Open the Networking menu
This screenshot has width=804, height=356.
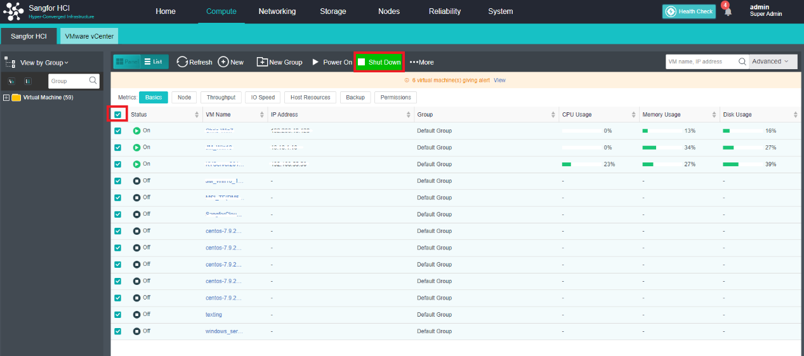(x=277, y=11)
